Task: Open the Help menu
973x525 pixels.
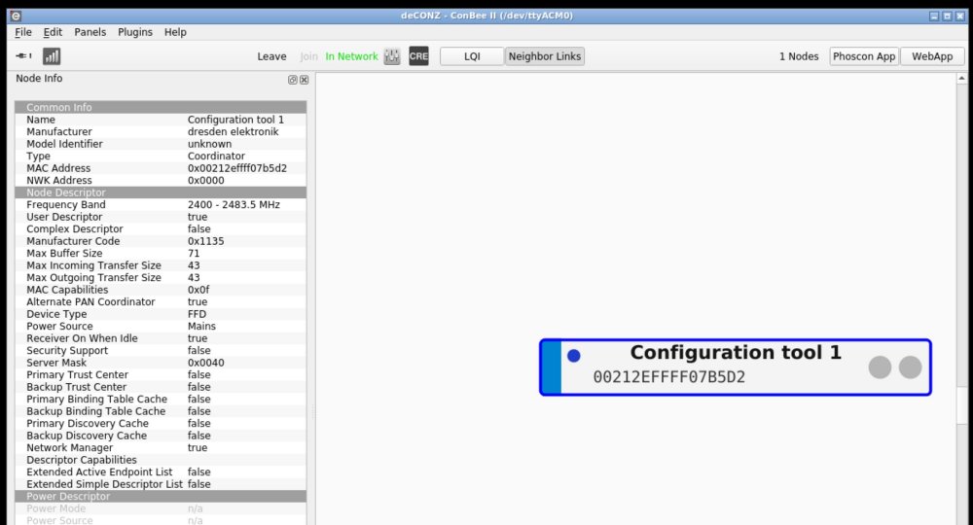Action: point(175,32)
